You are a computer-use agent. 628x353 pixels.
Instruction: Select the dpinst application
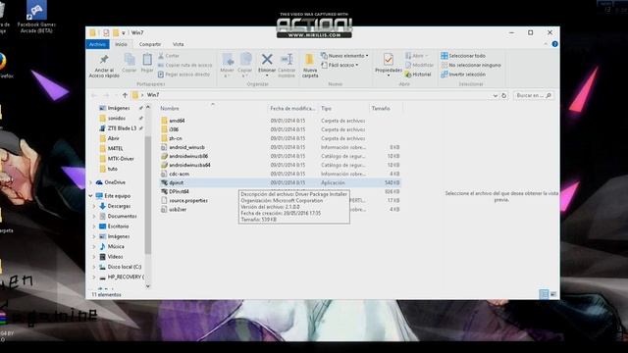(177, 182)
